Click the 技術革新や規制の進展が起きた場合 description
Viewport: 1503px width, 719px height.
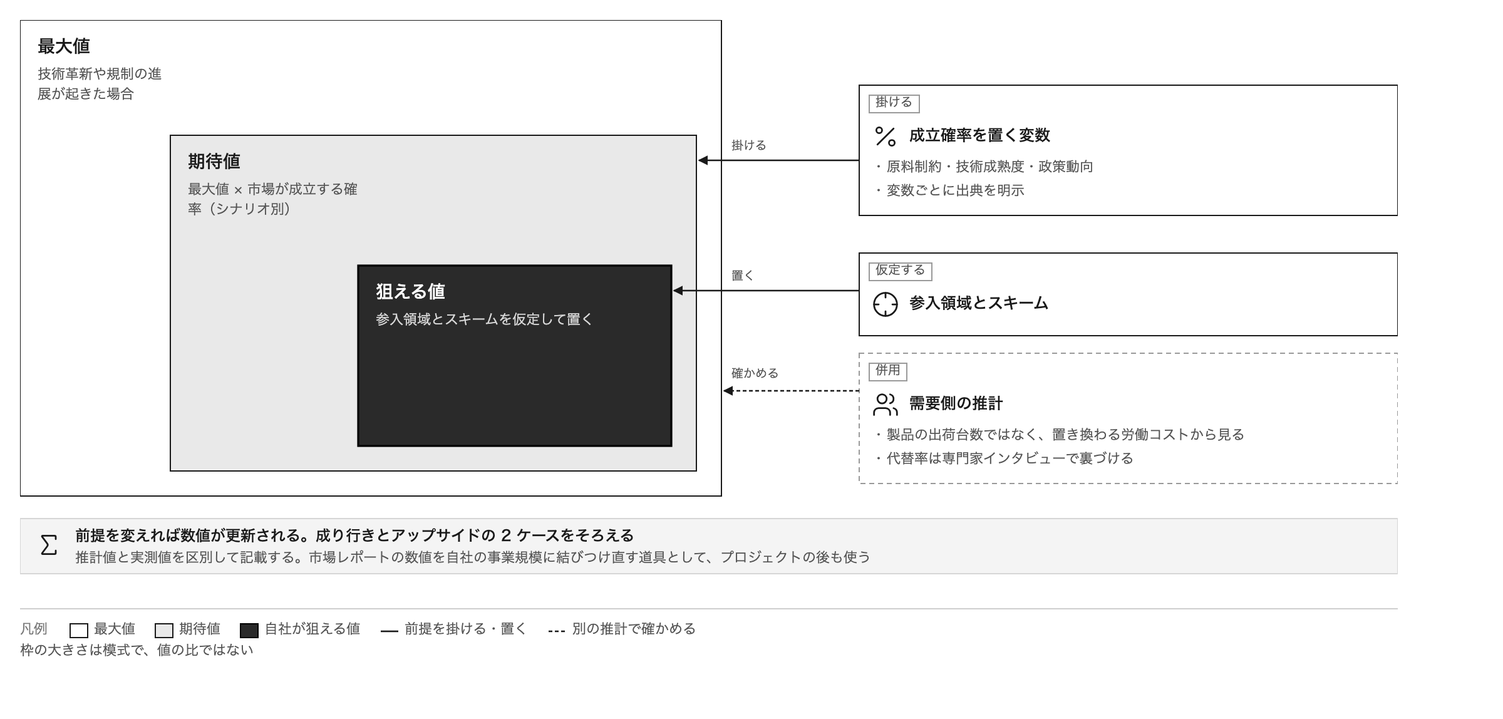[x=100, y=84]
